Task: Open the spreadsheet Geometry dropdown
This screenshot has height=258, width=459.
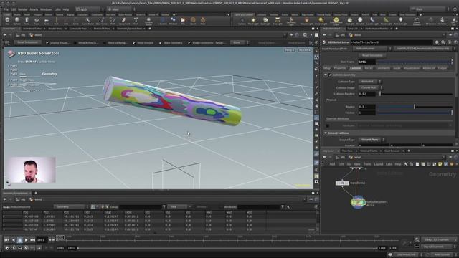Action: coord(71,207)
